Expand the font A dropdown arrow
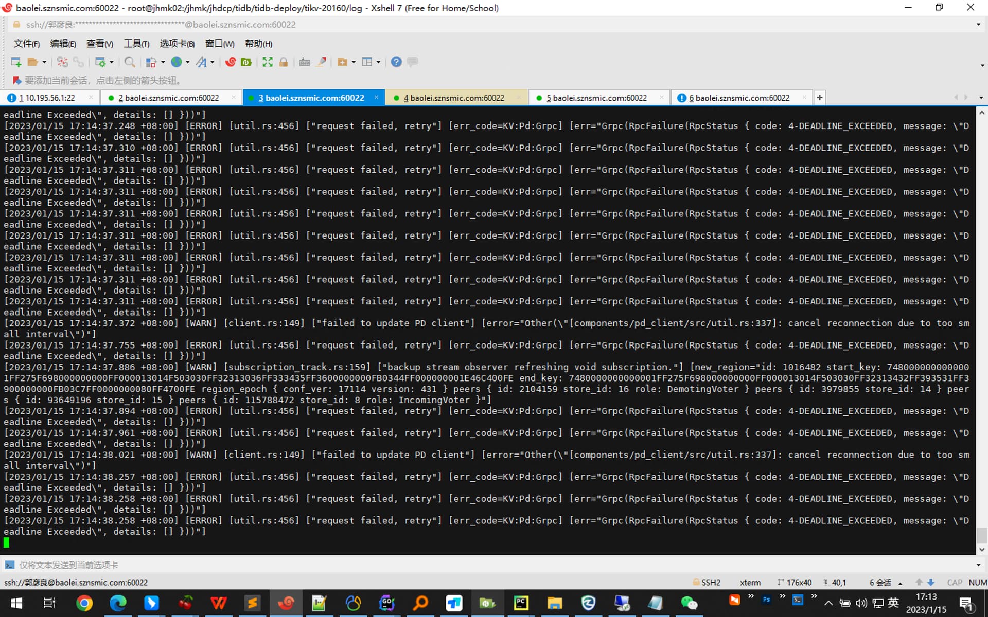The height and width of the screenshot is (617, 988). (x=213, y=62)
